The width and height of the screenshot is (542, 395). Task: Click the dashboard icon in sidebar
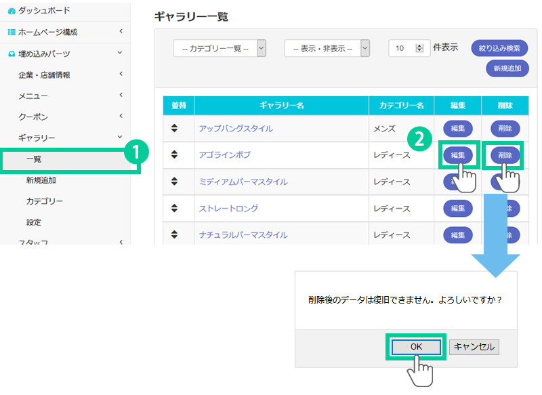[11, 11]
